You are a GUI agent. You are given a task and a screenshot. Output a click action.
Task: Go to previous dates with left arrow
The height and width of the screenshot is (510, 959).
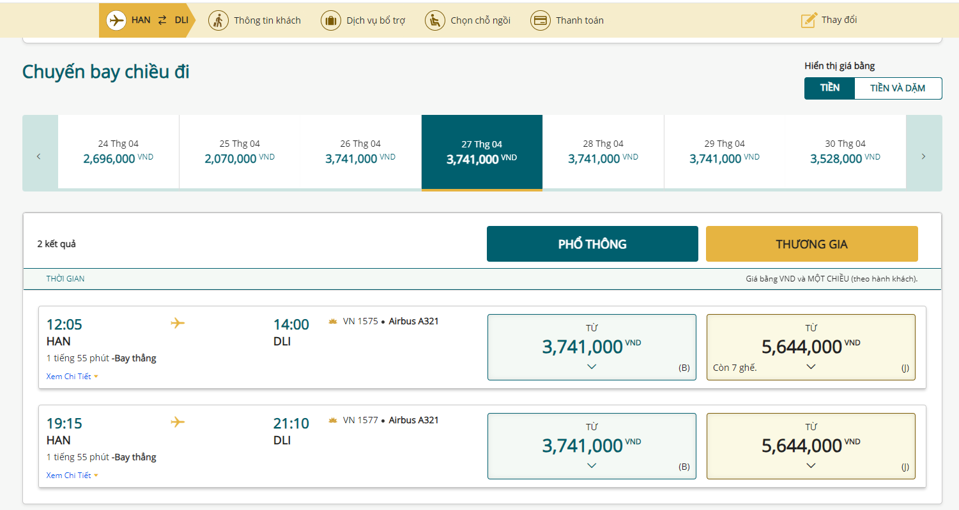pos(39,156)
